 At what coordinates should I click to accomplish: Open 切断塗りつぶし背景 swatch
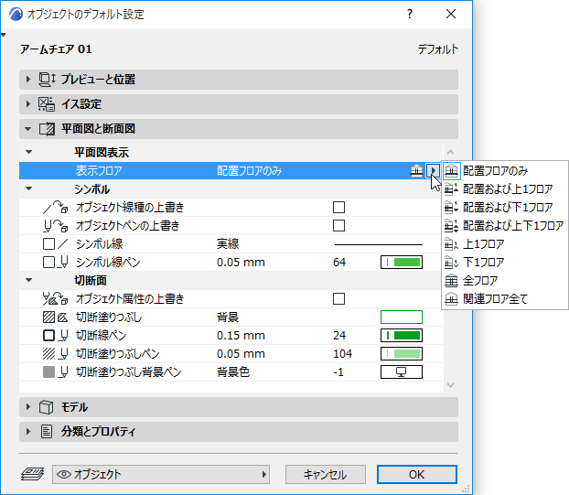(402, 317)
